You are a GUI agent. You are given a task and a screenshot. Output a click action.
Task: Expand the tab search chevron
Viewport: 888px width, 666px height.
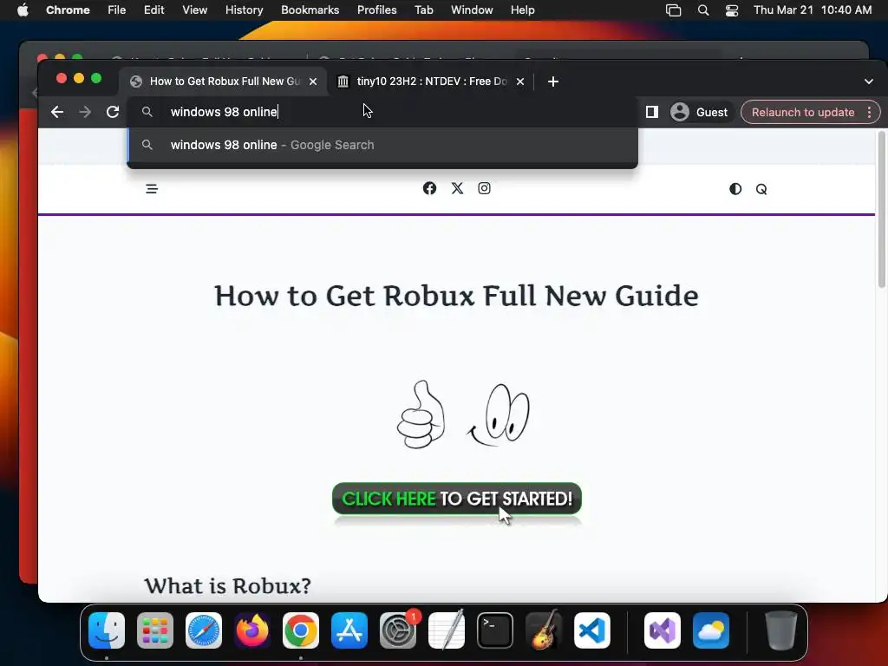pyautogui.click(x=869, y=82)
